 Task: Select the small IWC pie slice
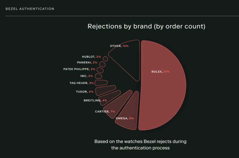pyautogui.click(x=98, y=76)
